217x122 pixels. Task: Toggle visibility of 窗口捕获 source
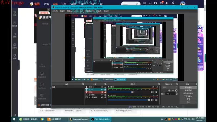point(102,95)
